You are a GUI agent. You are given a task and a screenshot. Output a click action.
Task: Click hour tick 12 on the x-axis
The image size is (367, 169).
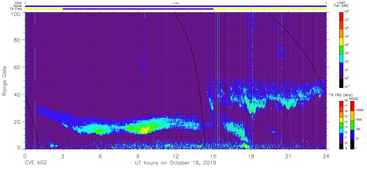tap(176, 156)
